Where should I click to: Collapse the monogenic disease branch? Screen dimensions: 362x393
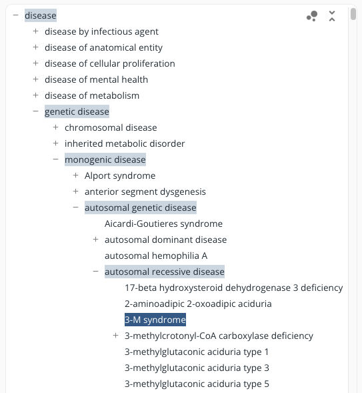point(55,159)
